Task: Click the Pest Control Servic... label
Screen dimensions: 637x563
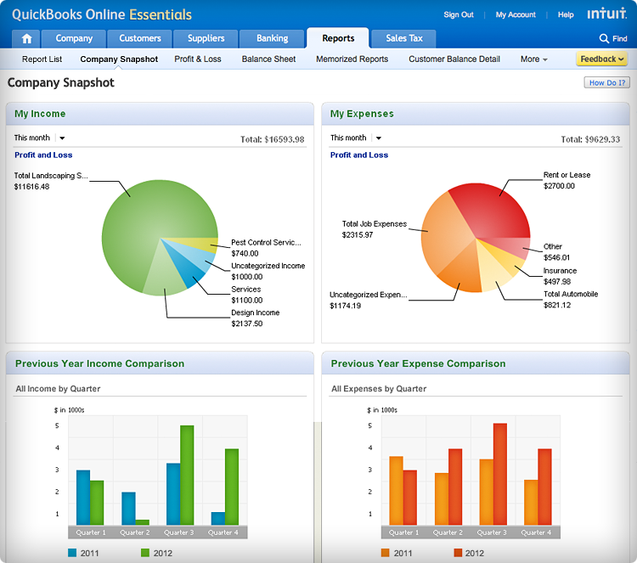Action: point(266,243)
